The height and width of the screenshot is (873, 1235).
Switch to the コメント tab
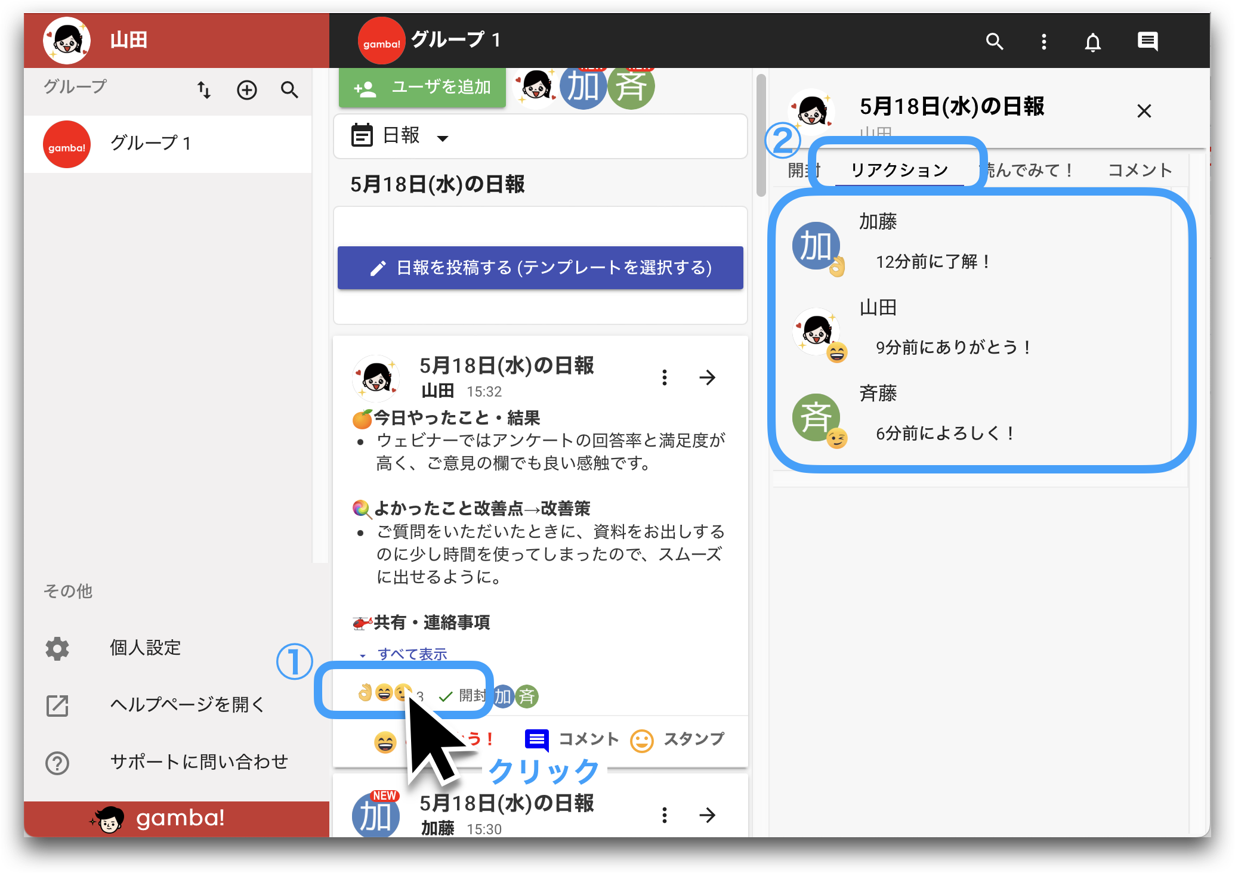point(1140,171)
